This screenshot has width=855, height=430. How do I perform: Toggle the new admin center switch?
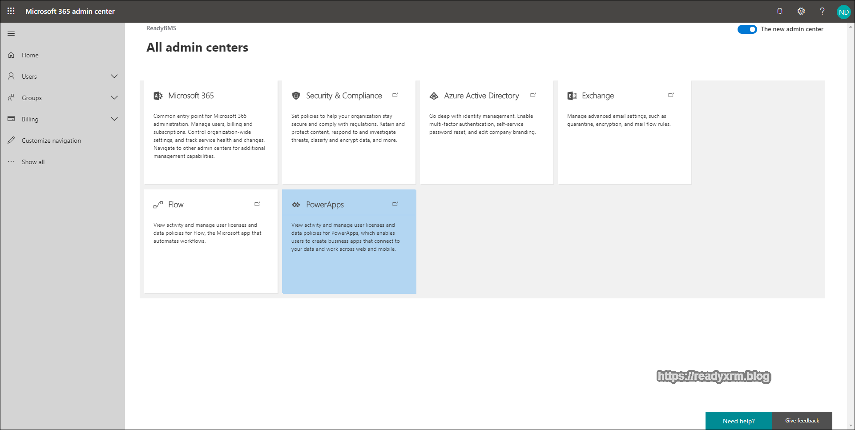point(747,29)
